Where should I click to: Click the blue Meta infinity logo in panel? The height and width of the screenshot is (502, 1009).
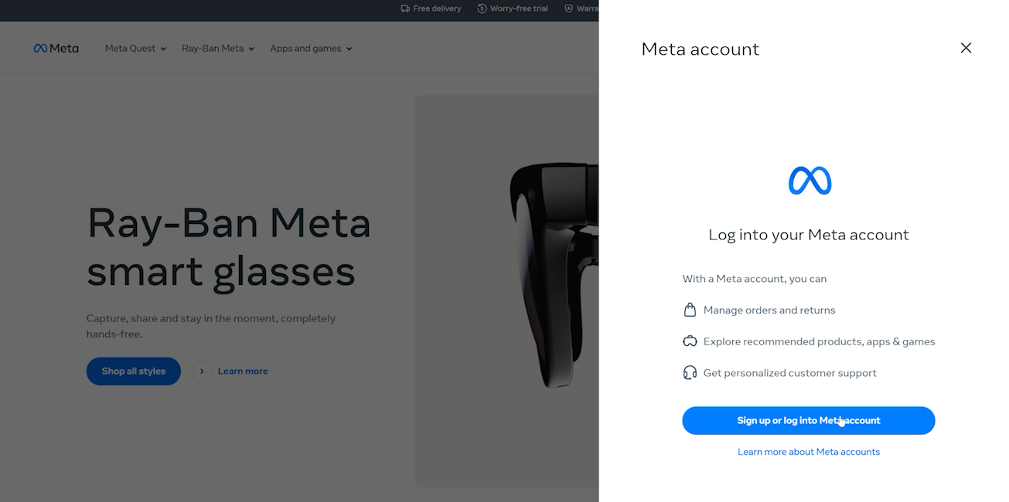[x=809, y=181]
